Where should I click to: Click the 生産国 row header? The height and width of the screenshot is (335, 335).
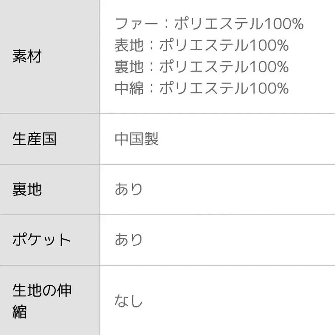[34, 139]
